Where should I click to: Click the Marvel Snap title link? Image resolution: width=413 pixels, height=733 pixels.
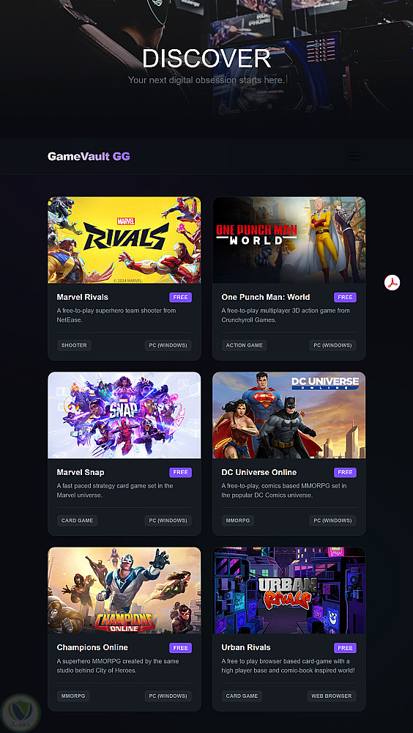81,472
